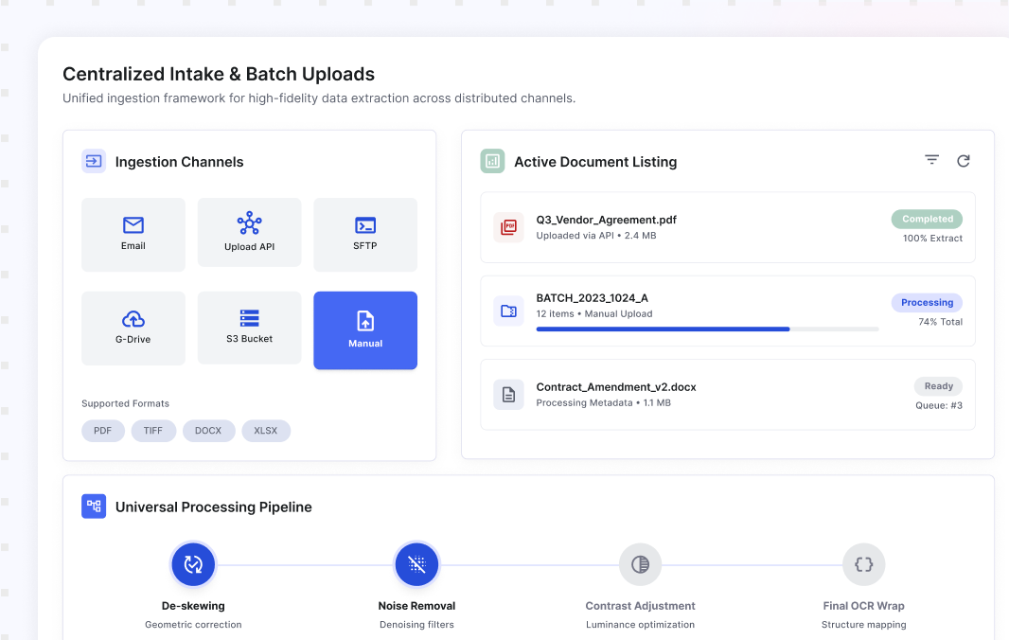Click the 'Noise Removal' step label
Viewport: 1009px width, 640px height.
click(417, 606)
